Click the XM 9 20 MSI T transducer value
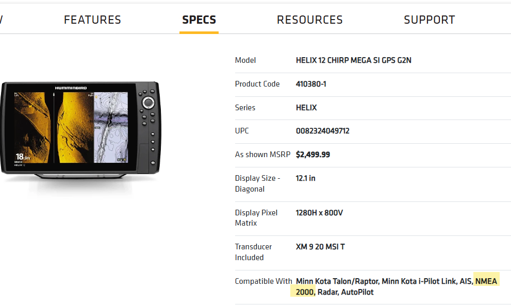 point(320,247)
